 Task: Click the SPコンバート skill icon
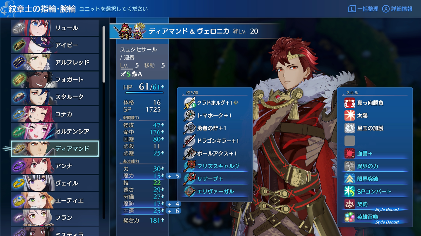pos(349,192)
